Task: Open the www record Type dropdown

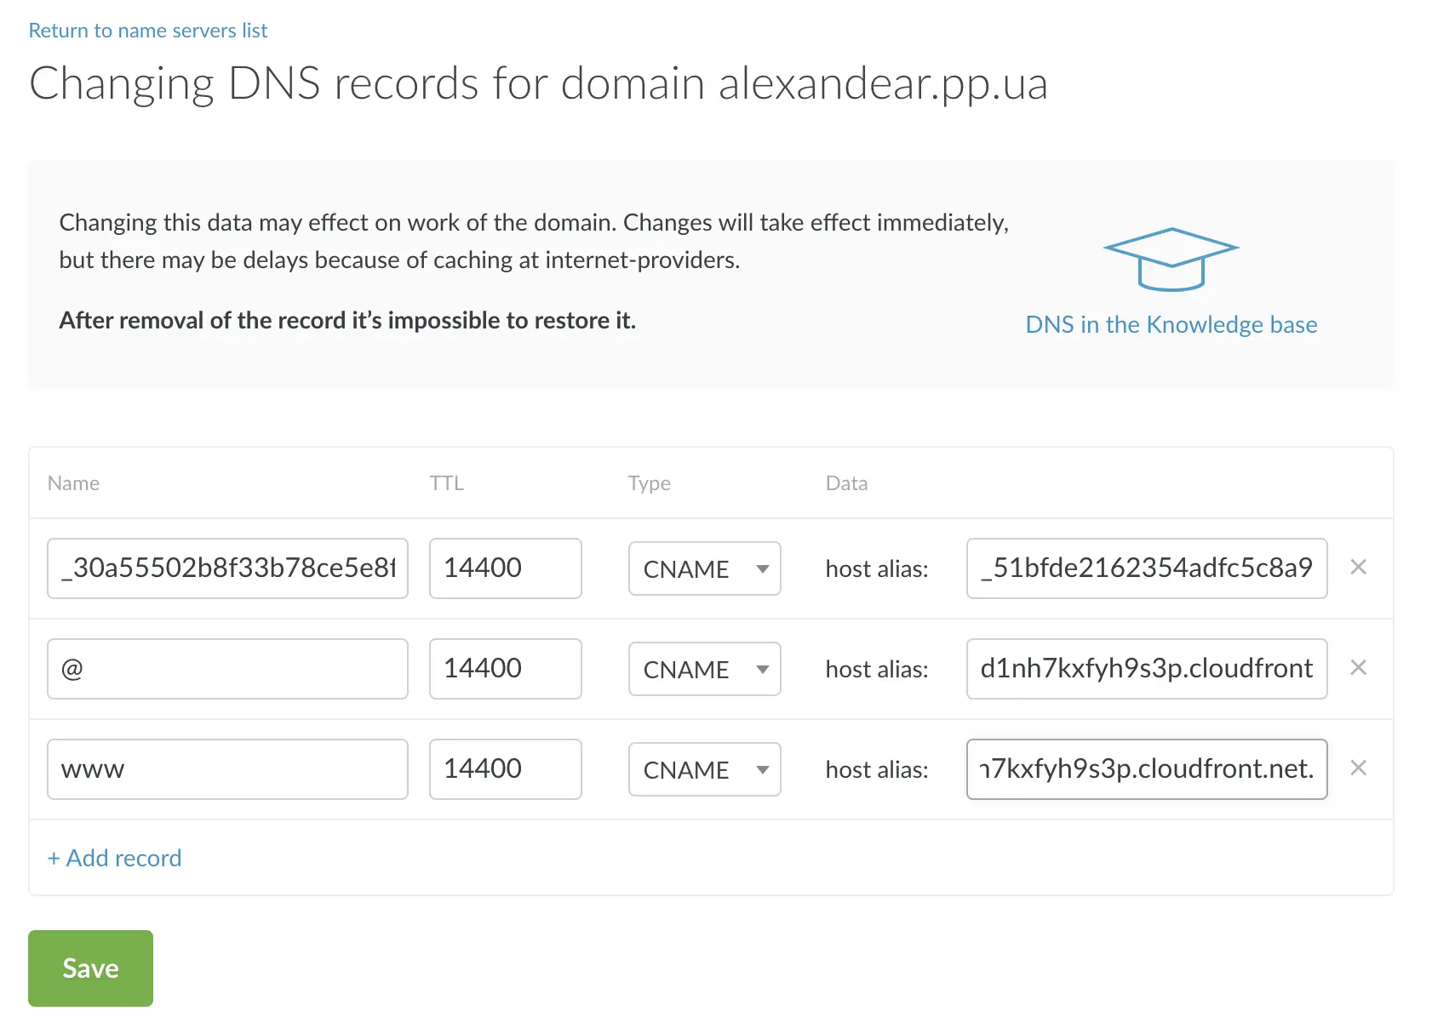Action: (x=704, y=769)
